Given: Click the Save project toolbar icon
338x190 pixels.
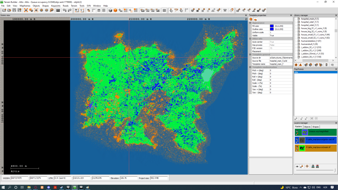Looking at the screenshot, I should pyautogui.click(x=14, y=10).
